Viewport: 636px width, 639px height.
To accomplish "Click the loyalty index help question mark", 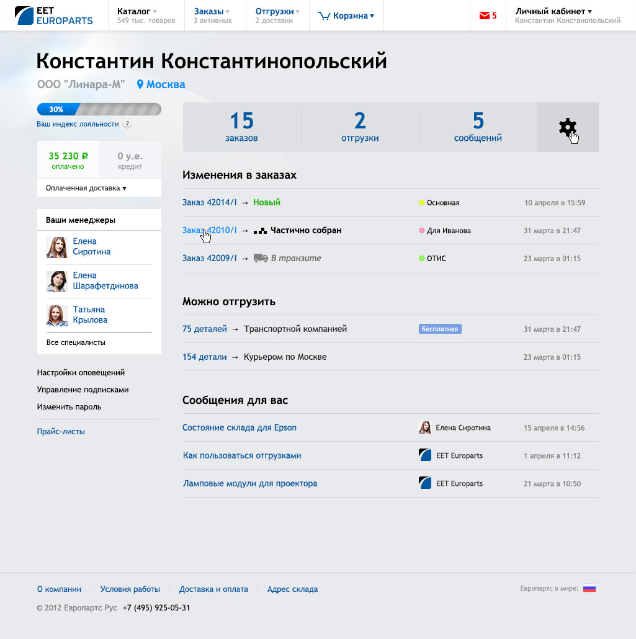I will tap(127, 124).
